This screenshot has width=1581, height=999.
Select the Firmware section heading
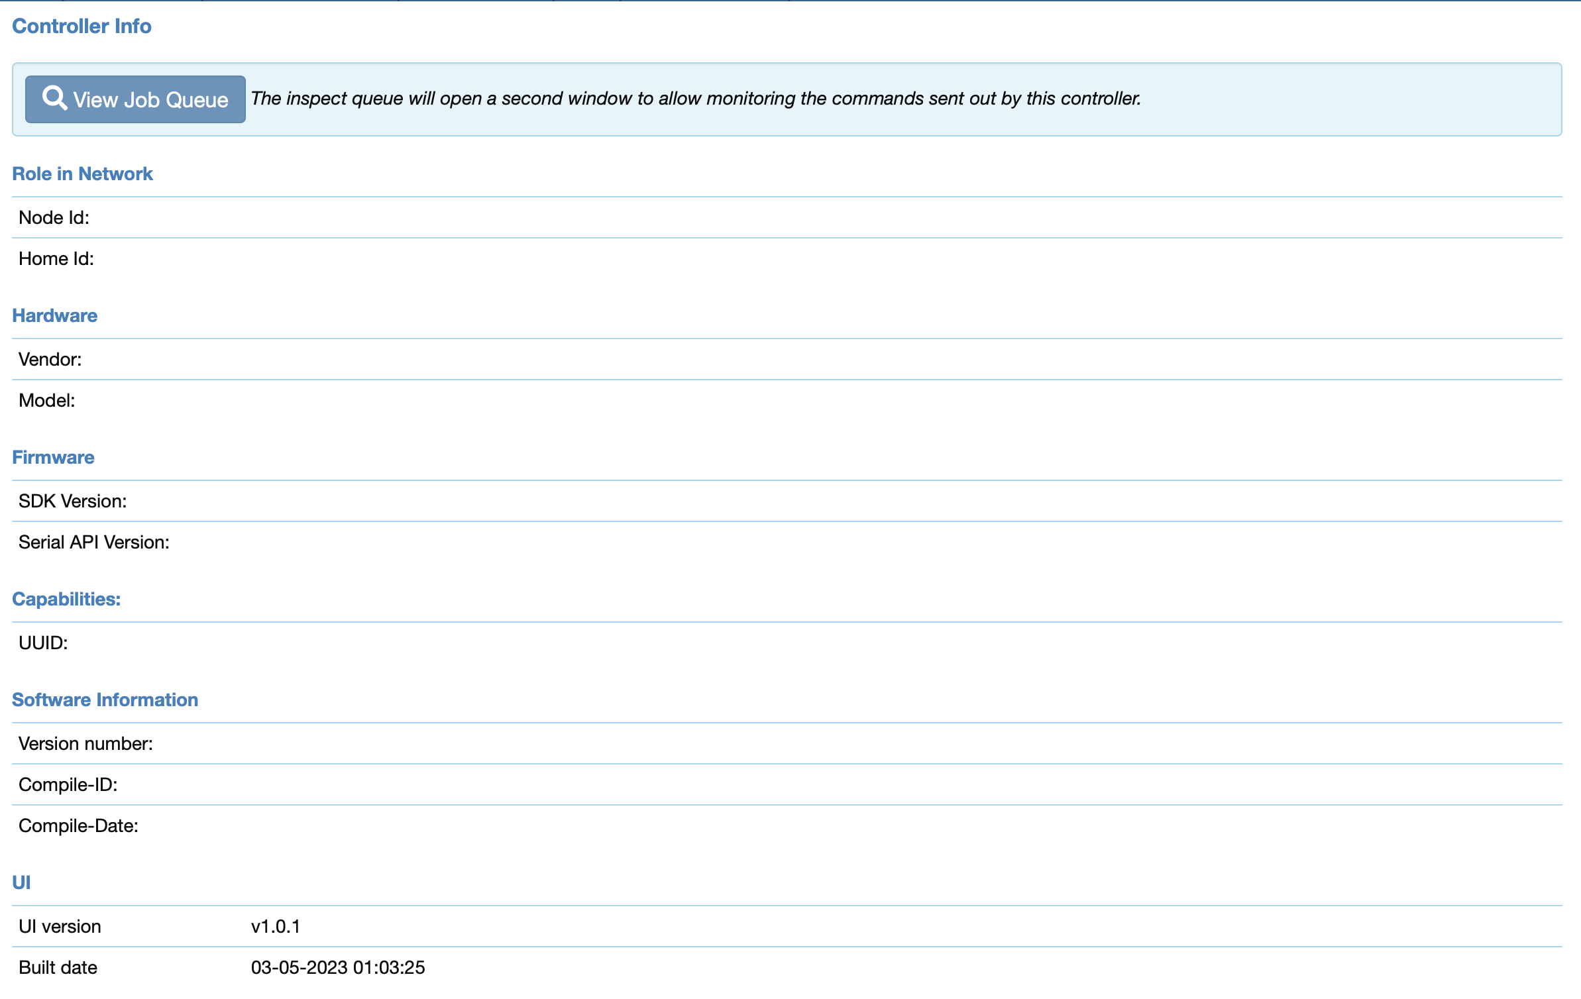[53, 457]
